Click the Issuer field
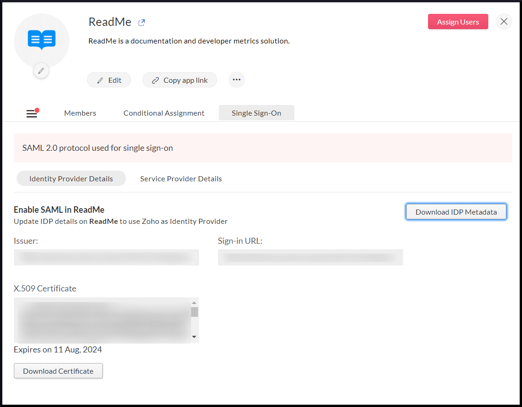The image size is (522, 407). pyautogui.click(x=106, y=257)
